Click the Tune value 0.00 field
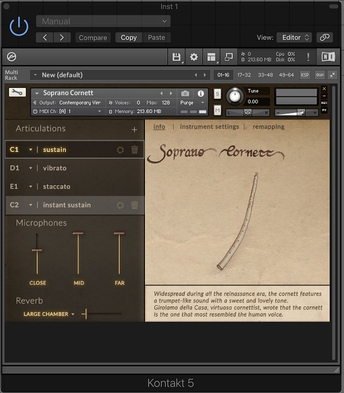The height and width of the screenshot is (393, 344). (x=257, y=102)
